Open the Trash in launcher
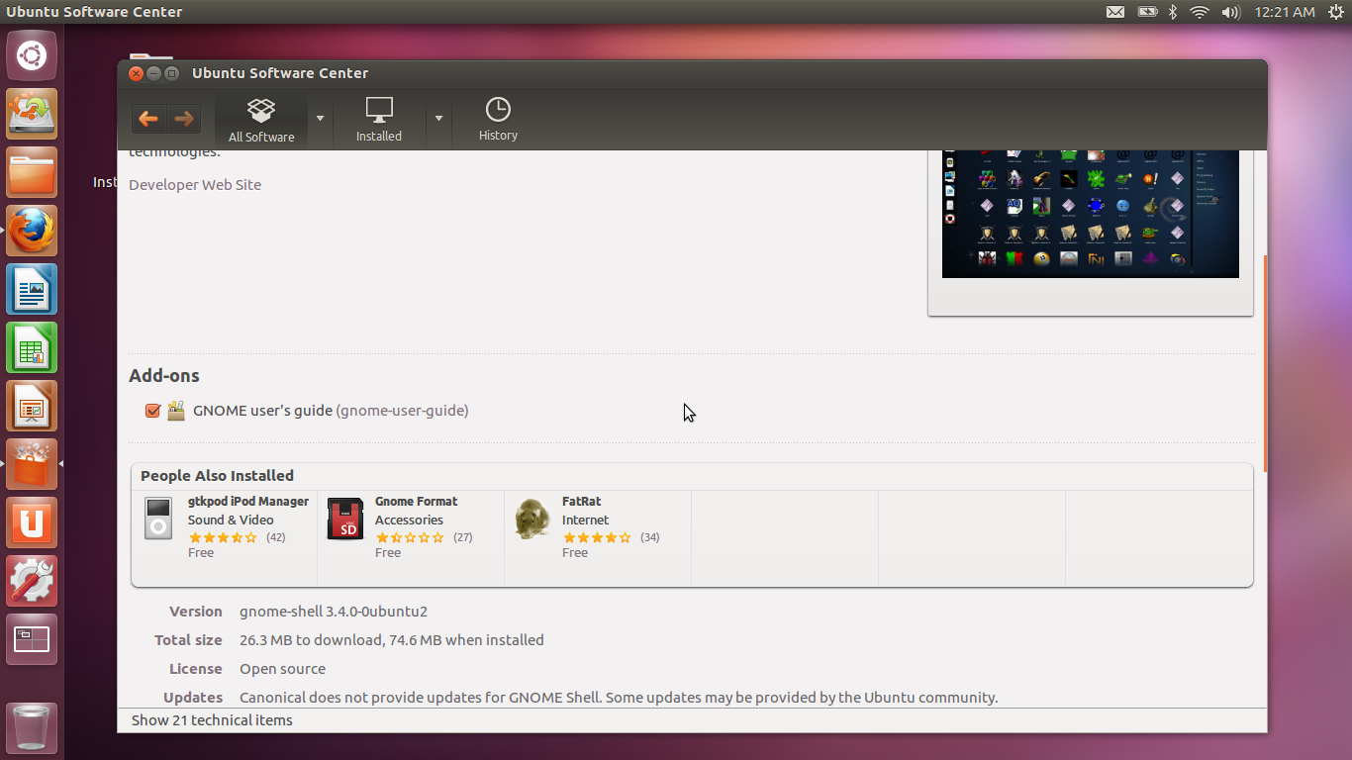Screen dimensions: 1352x760 (x=32, y=727)
